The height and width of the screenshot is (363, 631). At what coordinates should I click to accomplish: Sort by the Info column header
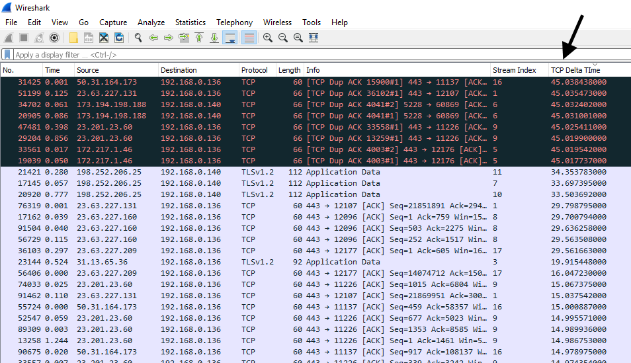tap(397, 70)
